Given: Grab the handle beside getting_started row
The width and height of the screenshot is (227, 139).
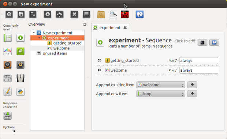Looking at the screenshot, I should [x=99, y=60].
